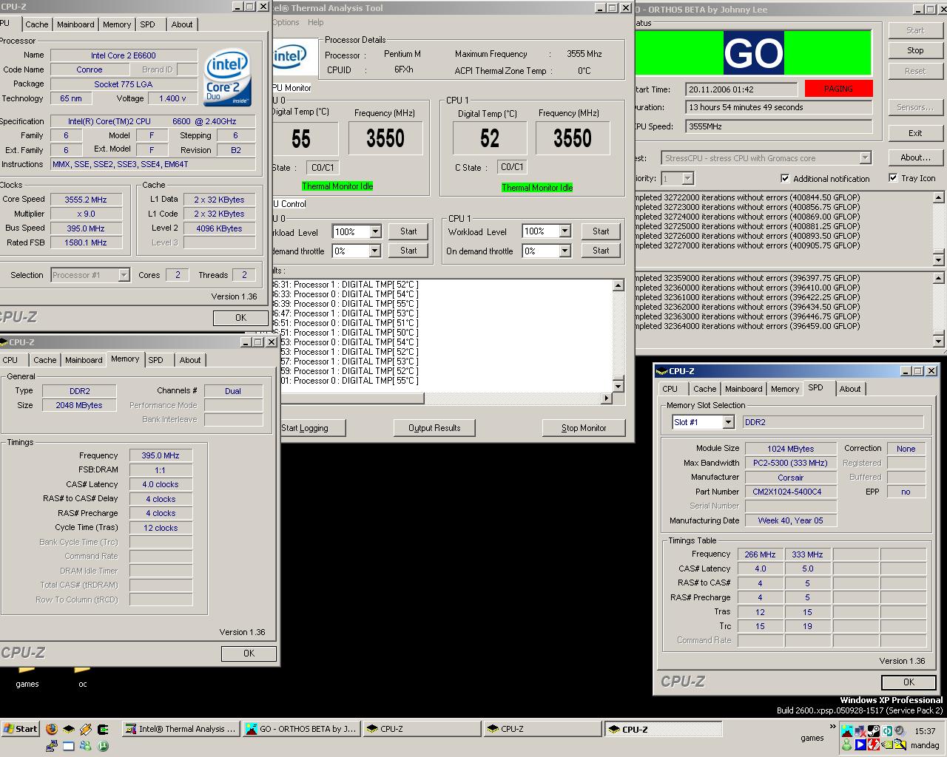Open CPU 0 Workload Level dropdown
947x757 pixels.
[375, 231]
